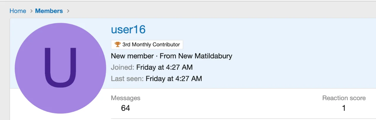Click the Last seen label

pos(127,79)
